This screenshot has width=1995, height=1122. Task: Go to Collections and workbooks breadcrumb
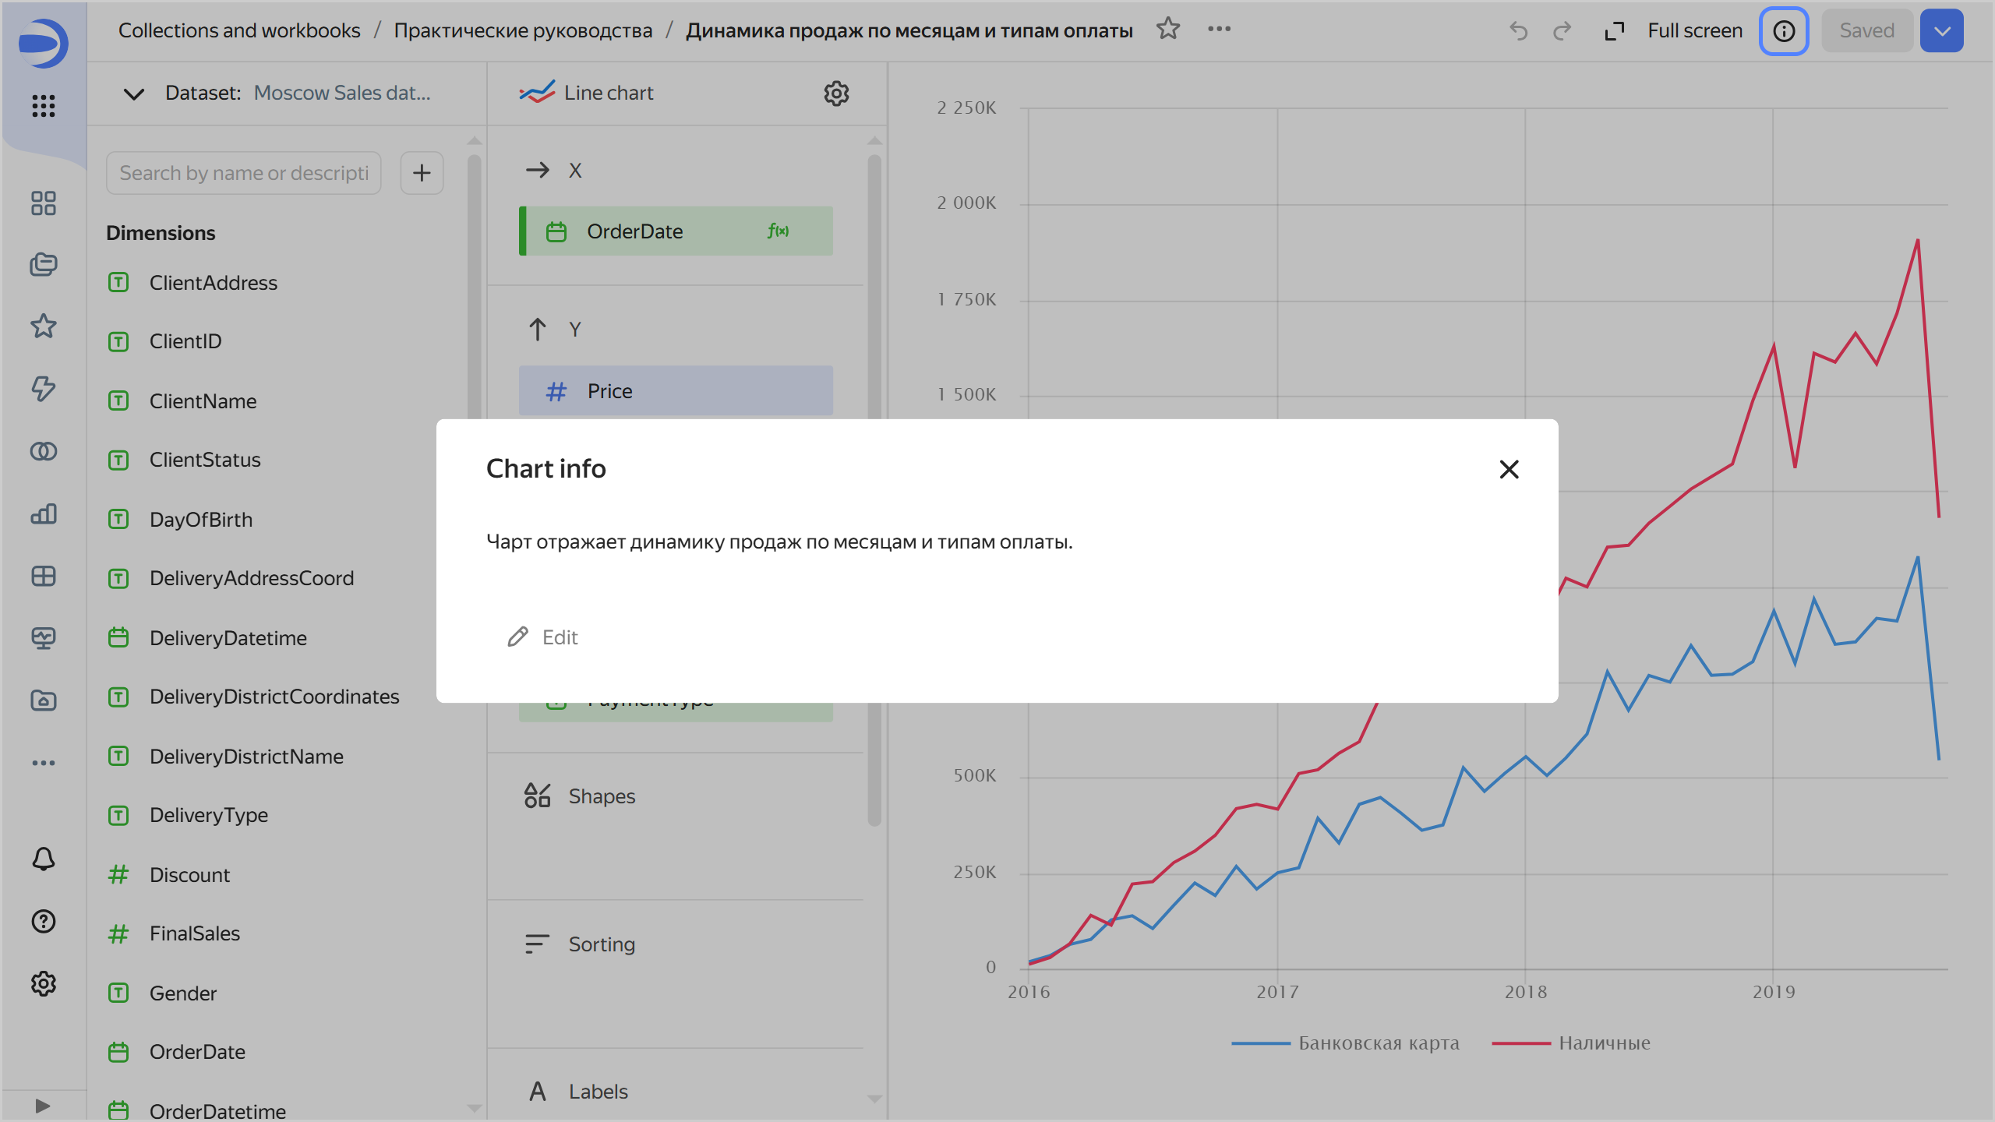239,30
